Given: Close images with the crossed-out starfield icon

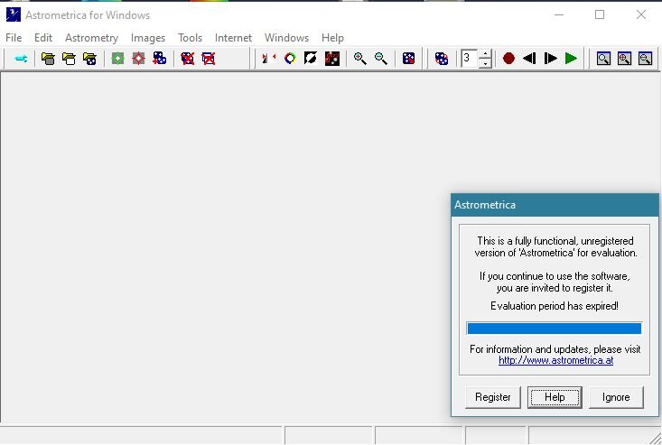Looking at the screenshot, I should pyautogui.click(x=188, y=59).
